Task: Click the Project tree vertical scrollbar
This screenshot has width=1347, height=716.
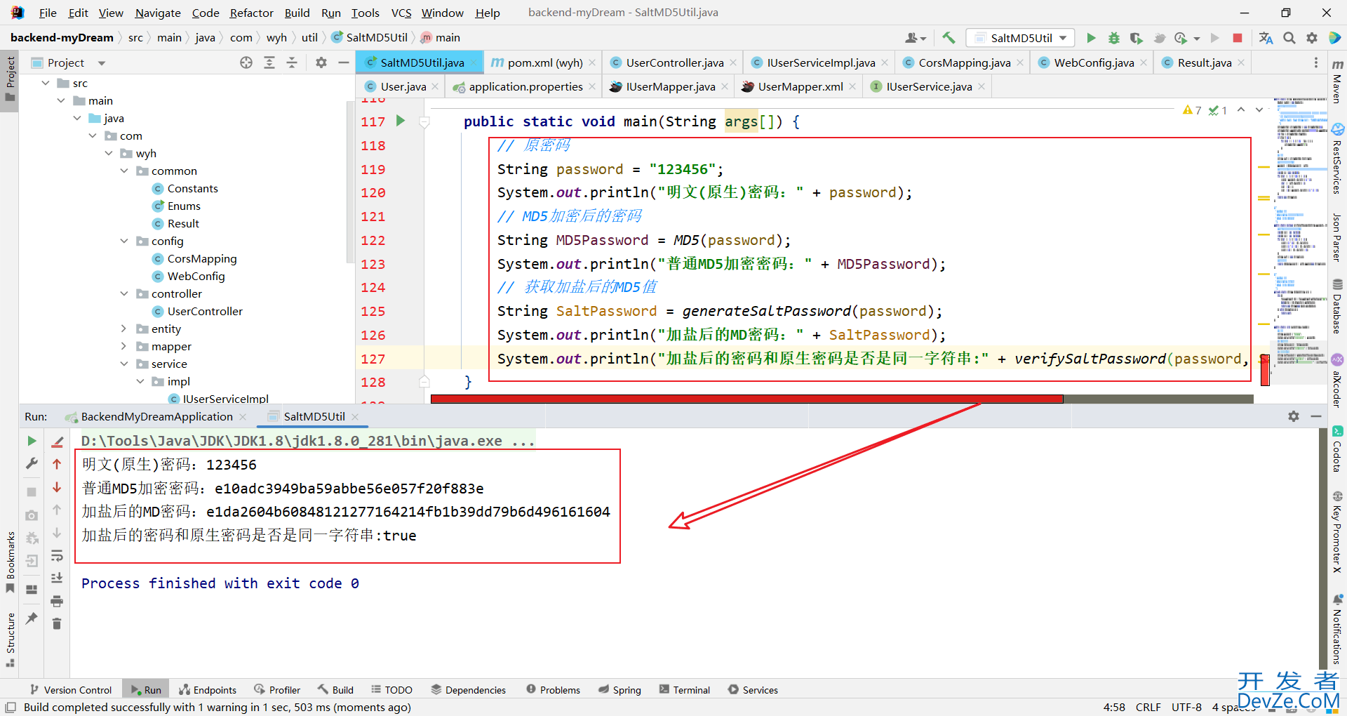Action: coord(349,183)
